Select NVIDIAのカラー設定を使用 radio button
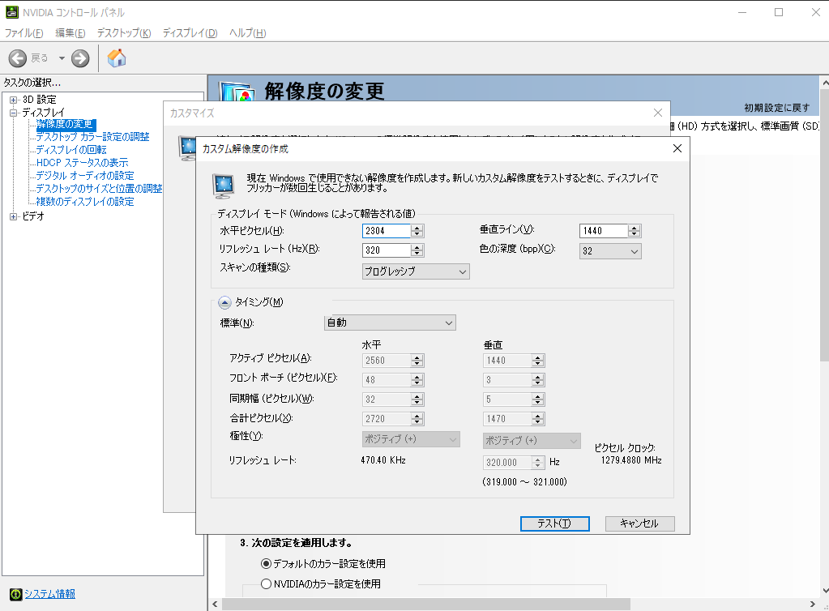 [x=266, y=583]
